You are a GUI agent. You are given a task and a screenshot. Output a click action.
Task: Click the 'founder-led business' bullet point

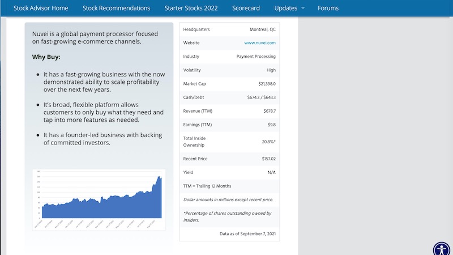pyautogui.click(x=103, y=139)
